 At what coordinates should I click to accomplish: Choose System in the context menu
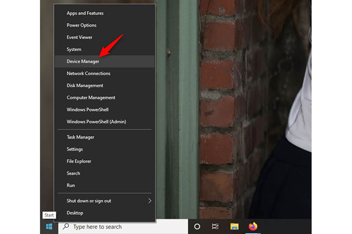[x=74, y=49]
